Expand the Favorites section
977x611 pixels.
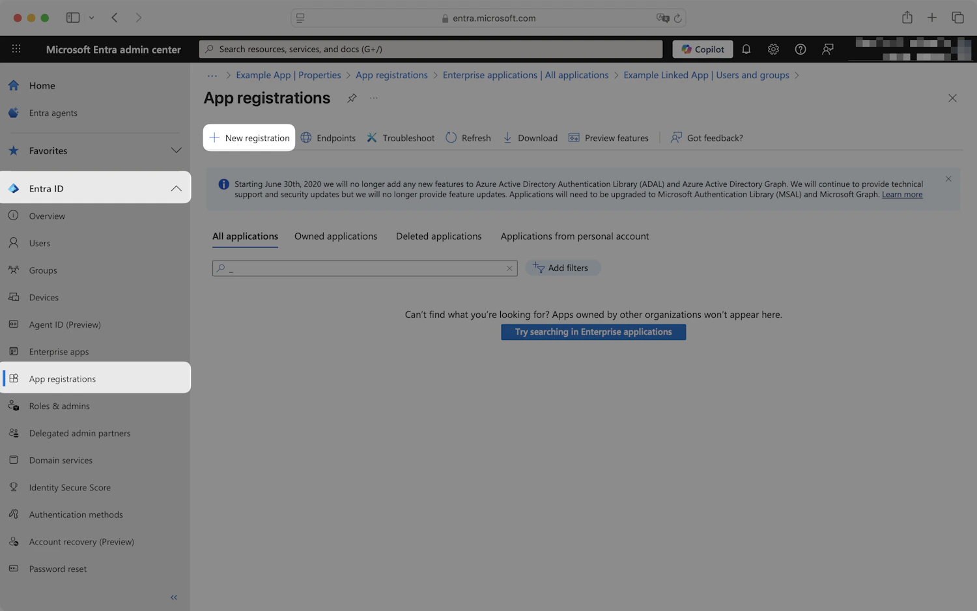[95, 150]
